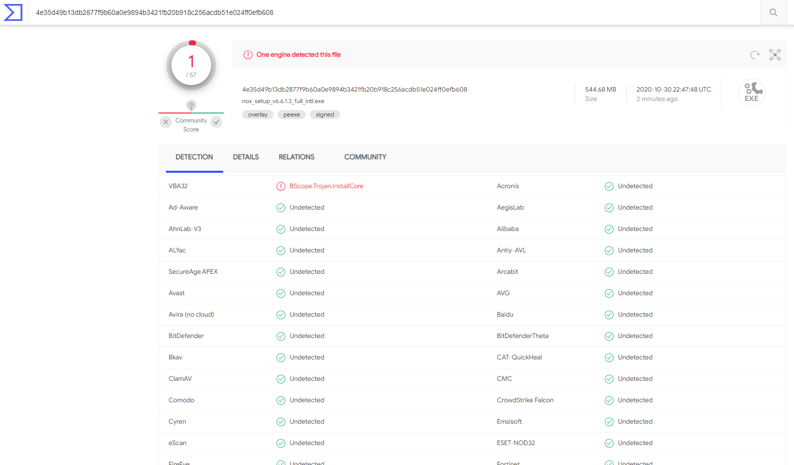This screenshot has width=794, height=465.
Task: Click the community score question mark icon
Action: click(x=191, y=106)
